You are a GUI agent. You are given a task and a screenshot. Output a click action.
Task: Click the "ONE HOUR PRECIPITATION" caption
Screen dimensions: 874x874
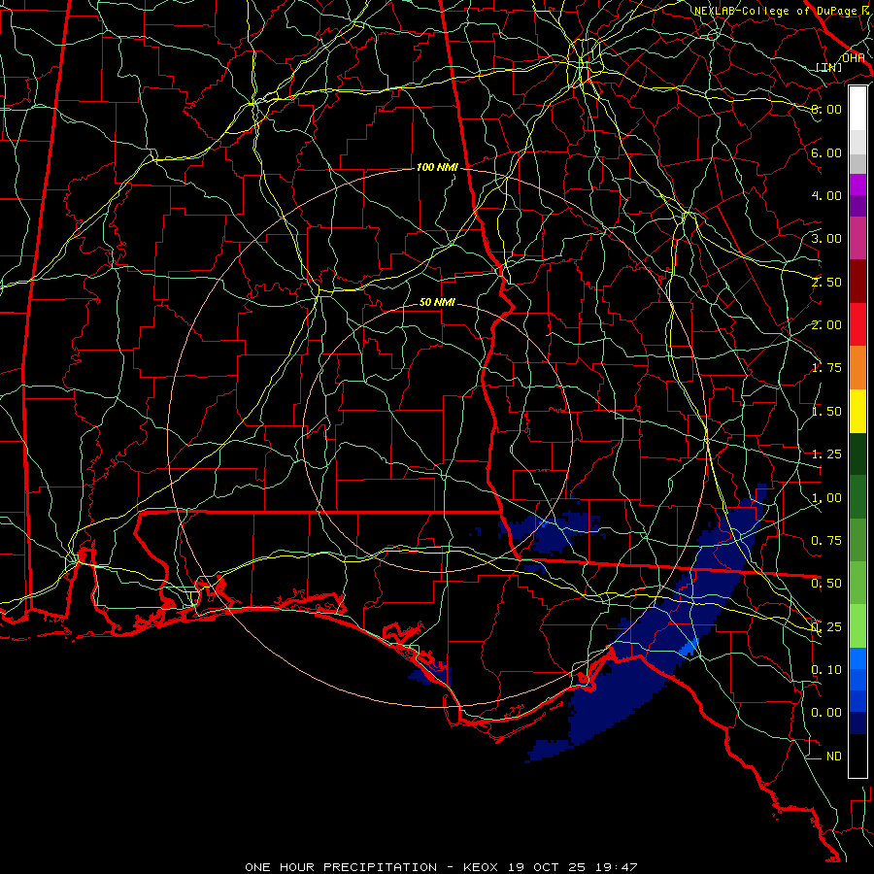(x=341, y=867)
